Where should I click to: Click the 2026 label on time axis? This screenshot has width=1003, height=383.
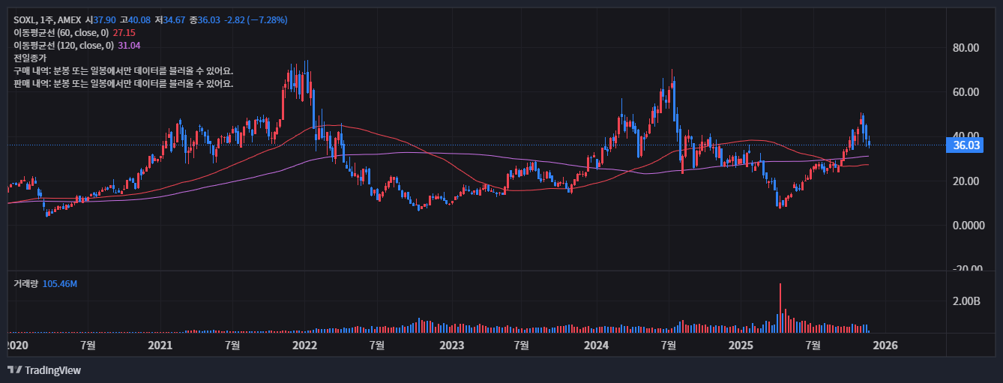point(886,346)
